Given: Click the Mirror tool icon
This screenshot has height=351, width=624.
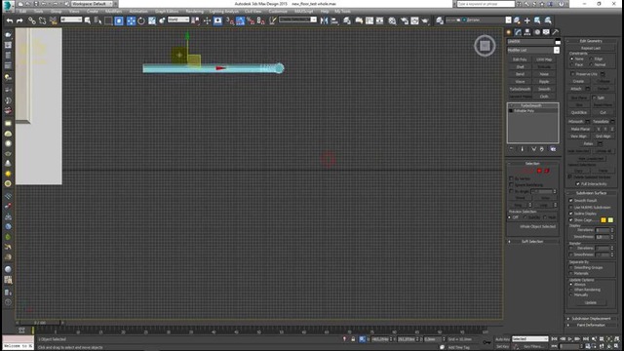Looking at the screenshot, I should (324, 20).
